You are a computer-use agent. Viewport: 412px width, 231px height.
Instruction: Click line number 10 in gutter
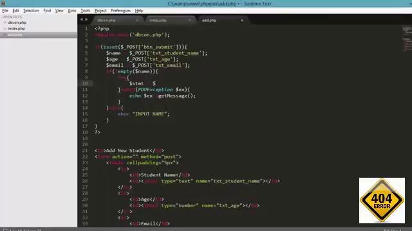[x=85, y=83]
